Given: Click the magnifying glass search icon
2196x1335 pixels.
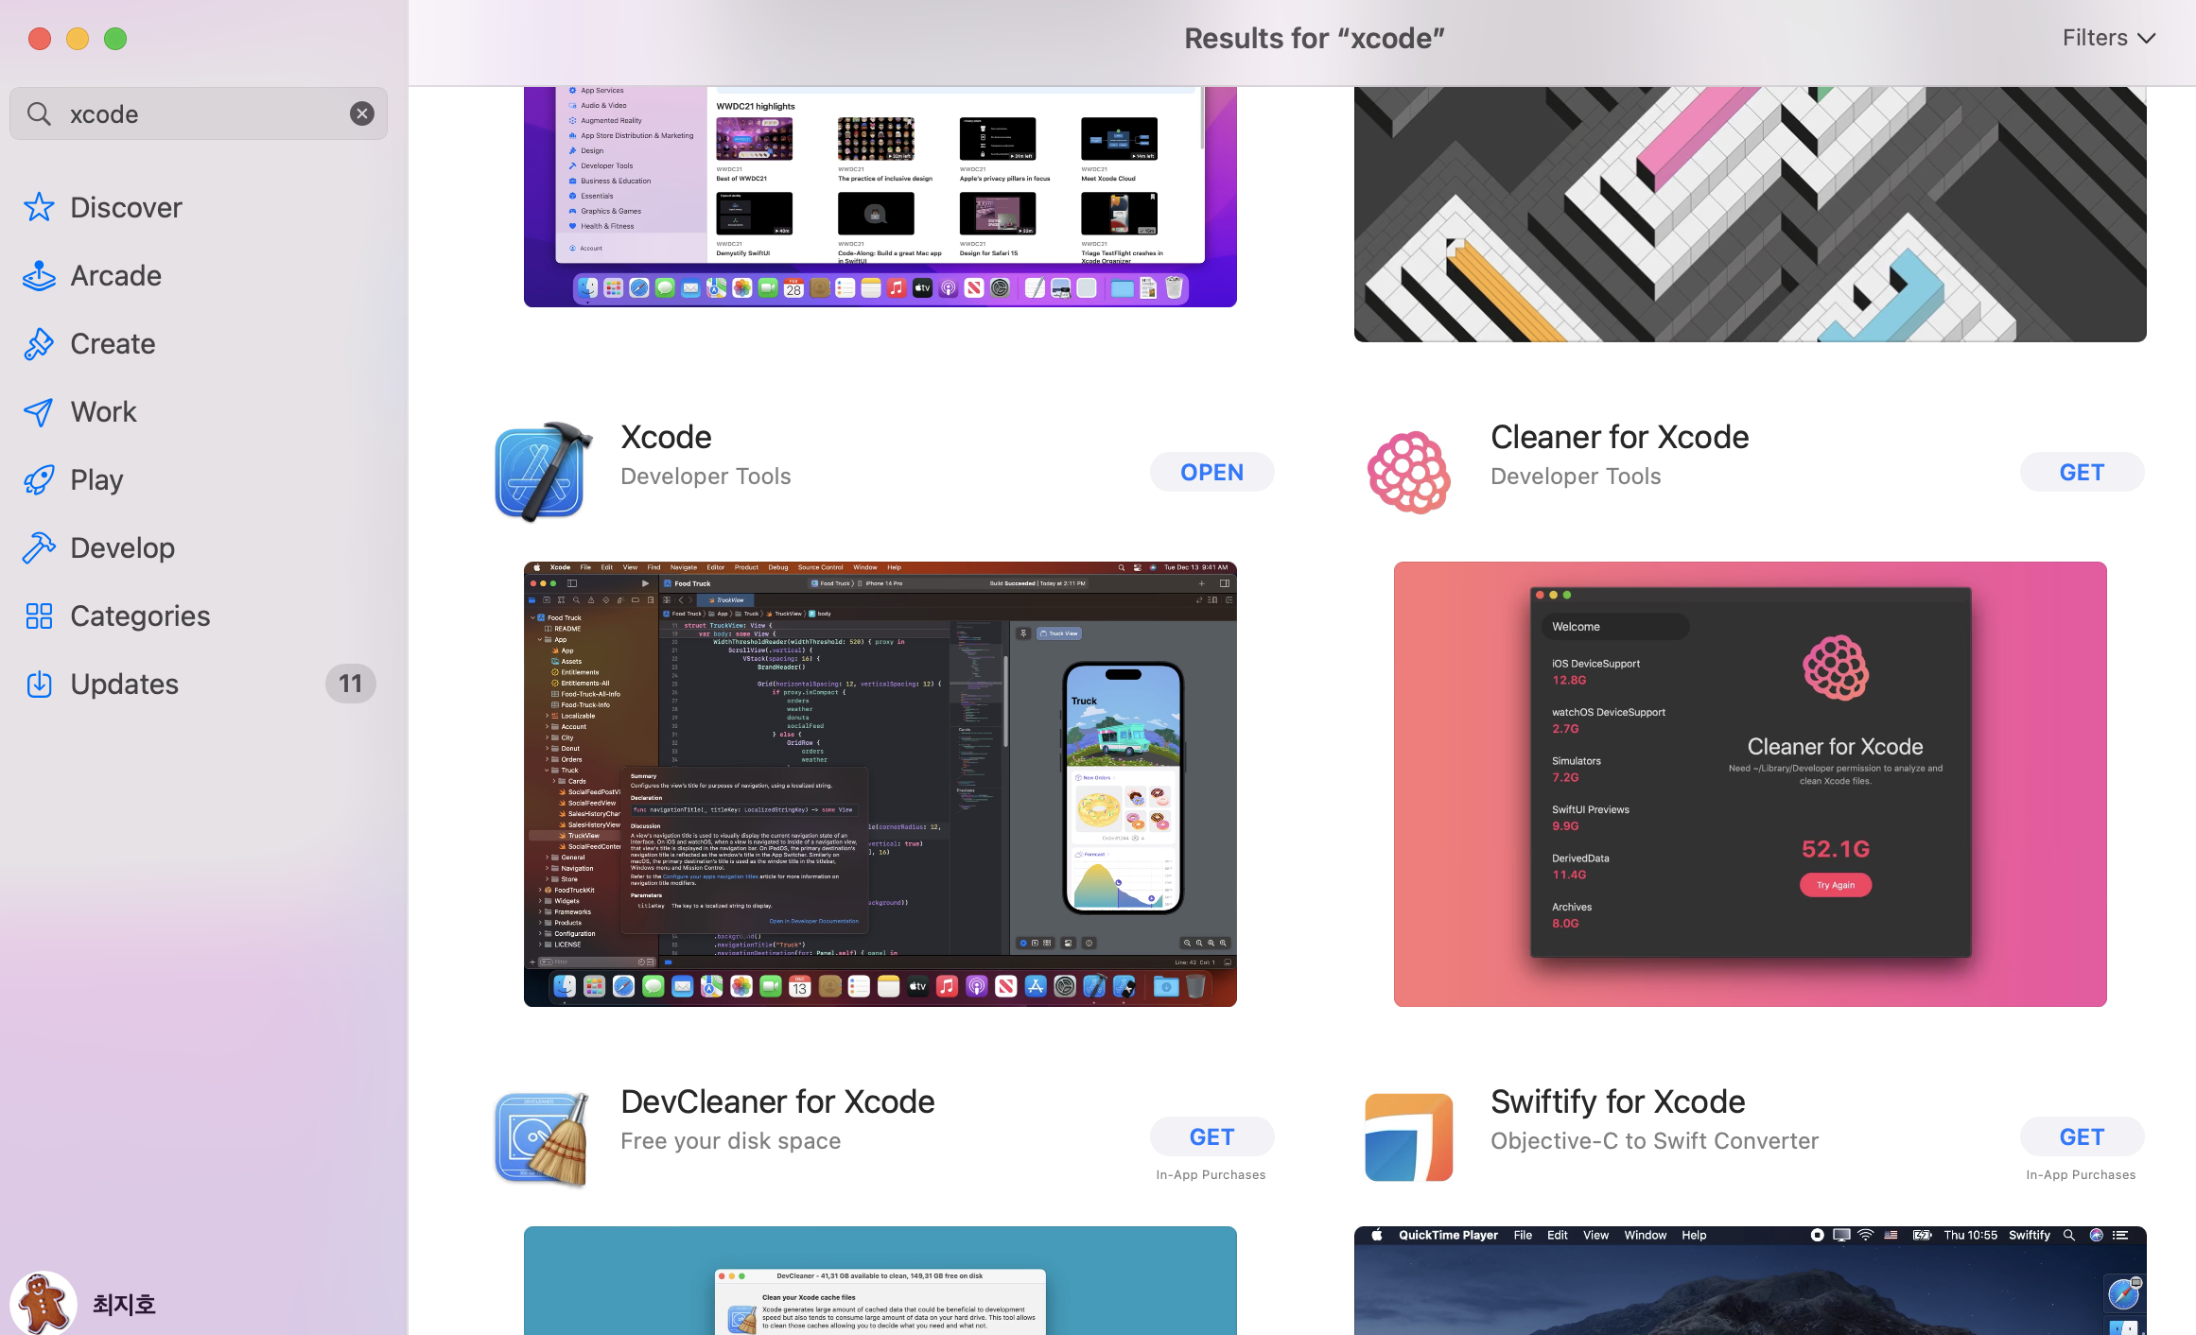Looking at the screenshot, I should click(x=39, y=113).
